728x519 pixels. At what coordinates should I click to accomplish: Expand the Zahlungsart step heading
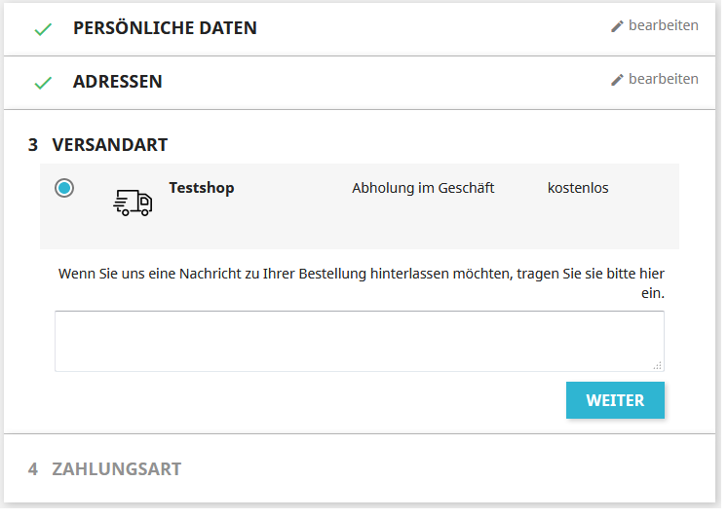[x=116, y=469]
